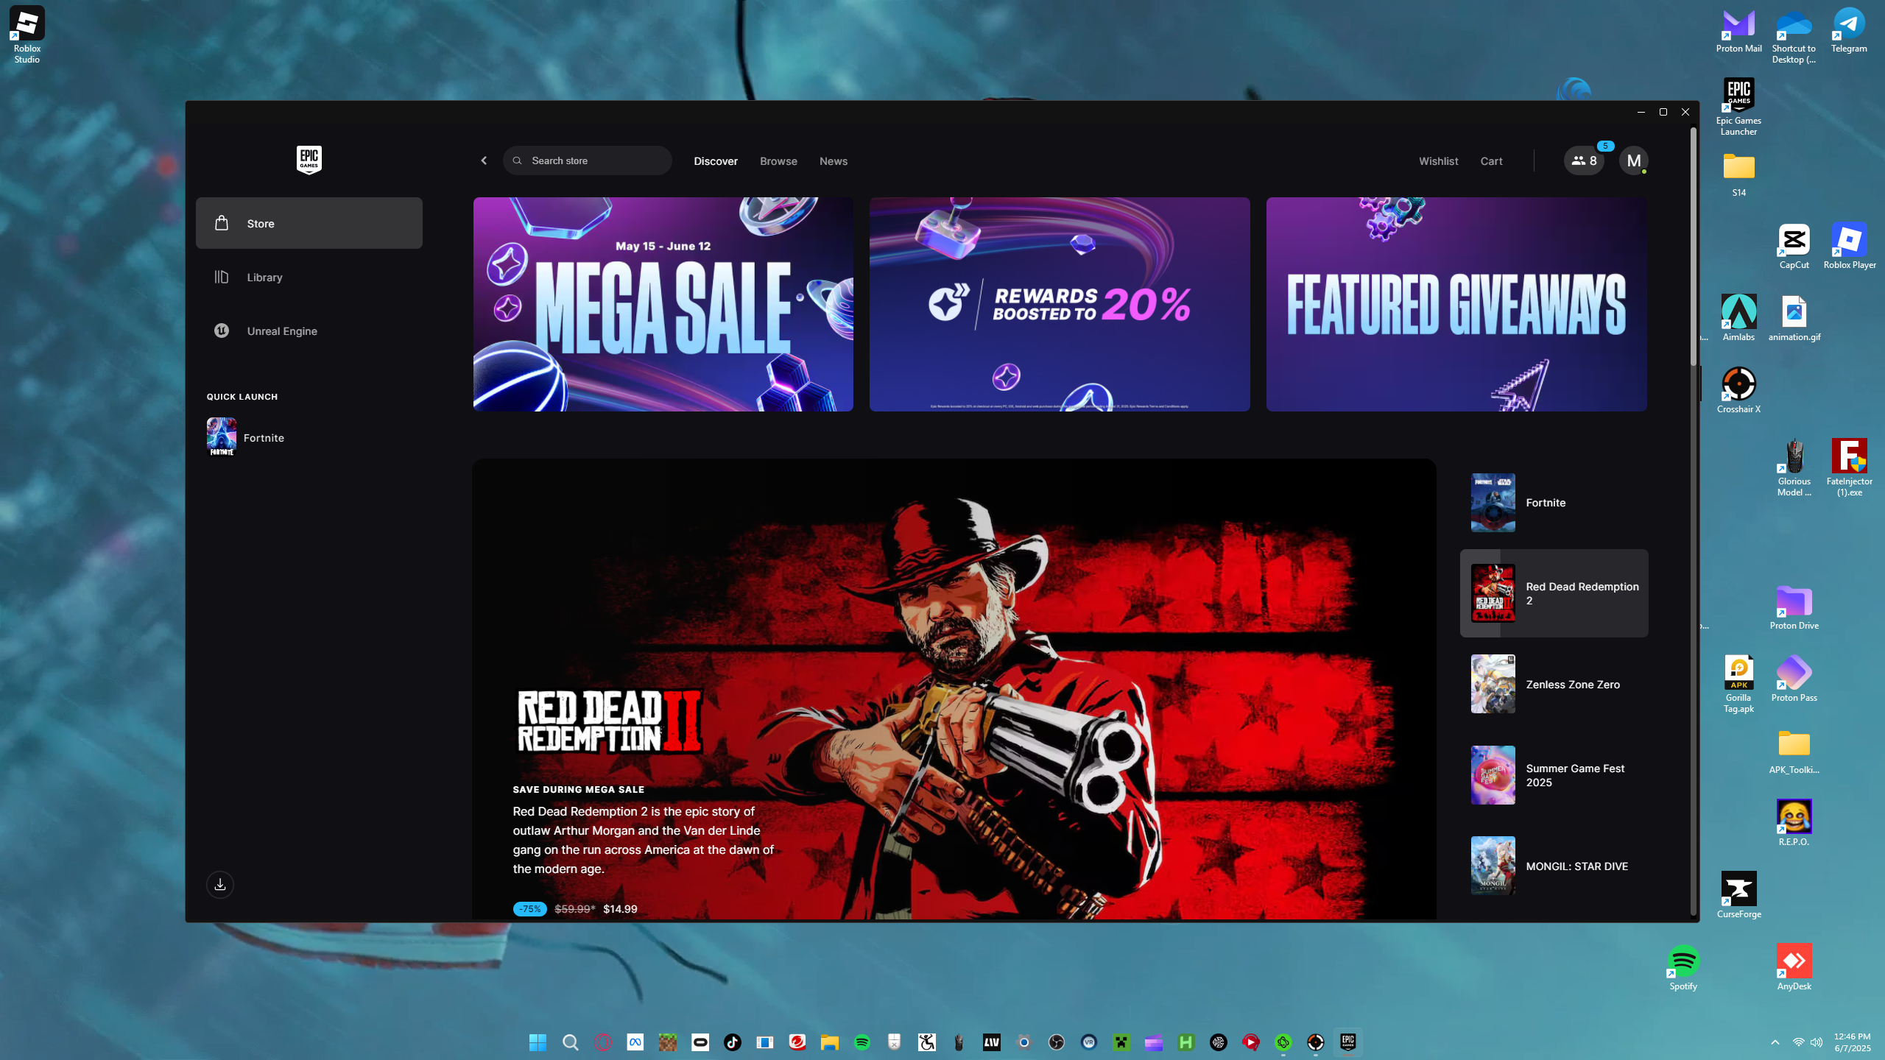Image resolution: width=1885 pixels, height=1060 pixels.
Task: Open Spotify from the Windows taskbar
Action: point(862,1042)
